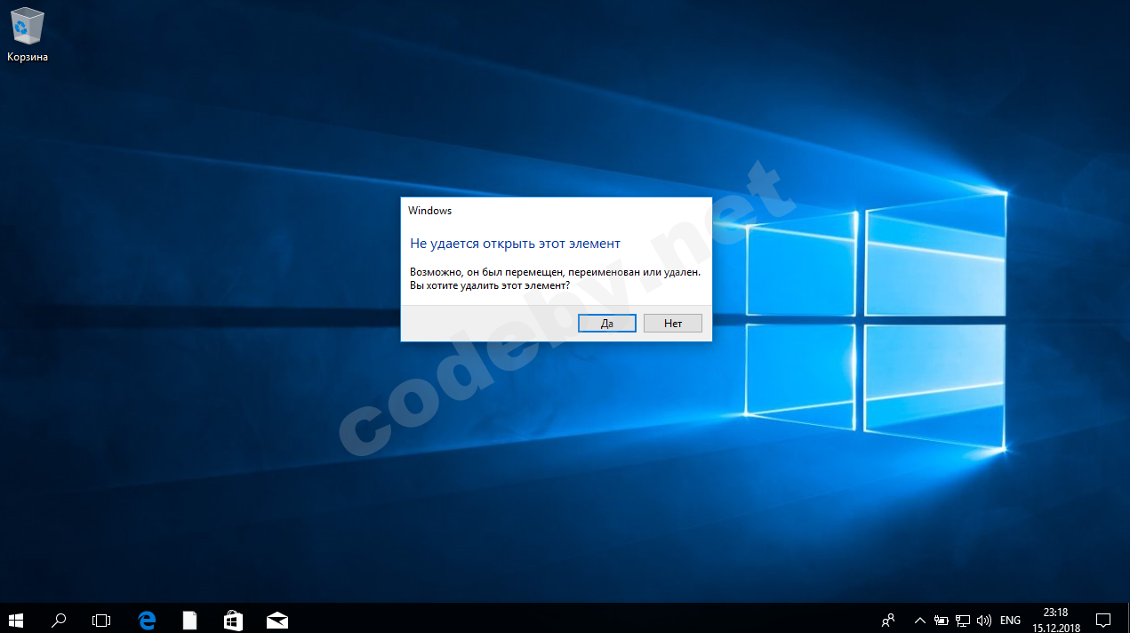The image size is (1130, 633).
Task: Open the Action Center notifications icon
Action: click(1102, 620)
